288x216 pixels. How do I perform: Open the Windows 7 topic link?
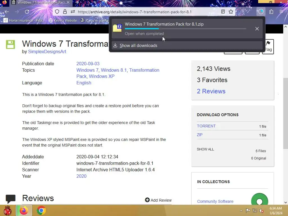87,70
